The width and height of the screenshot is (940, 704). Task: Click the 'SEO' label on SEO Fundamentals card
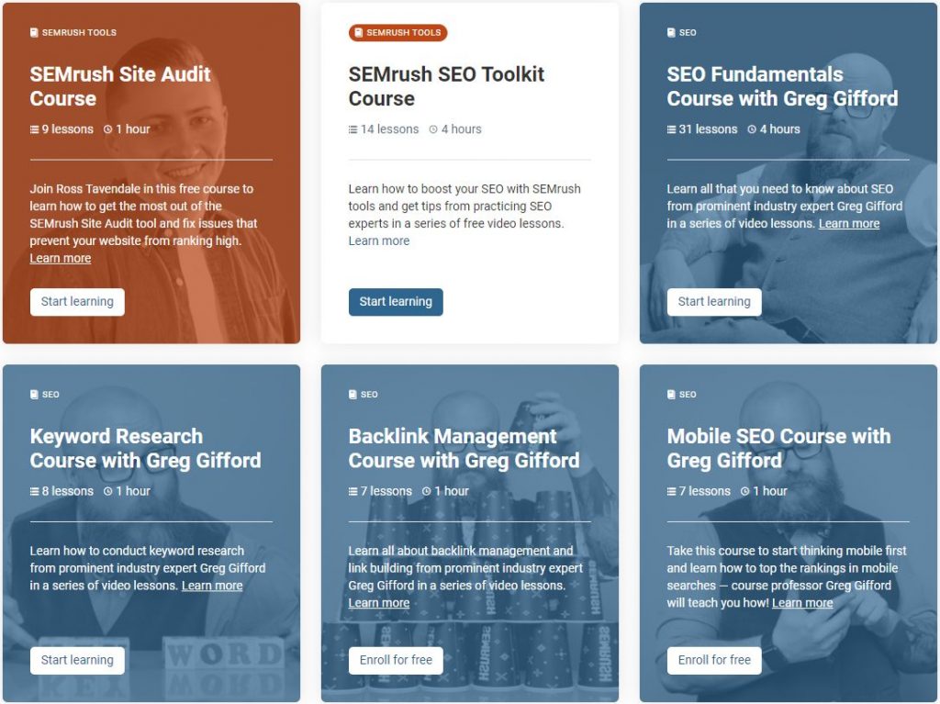click(688, 32)
